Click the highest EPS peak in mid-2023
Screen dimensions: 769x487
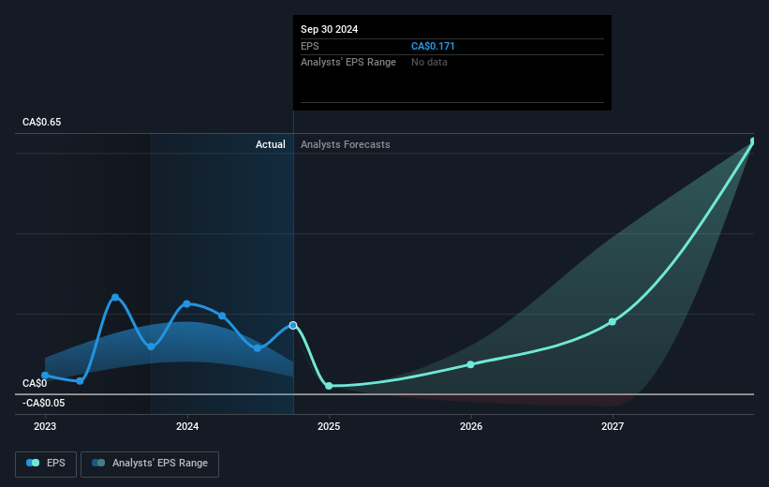pos(115,297)
